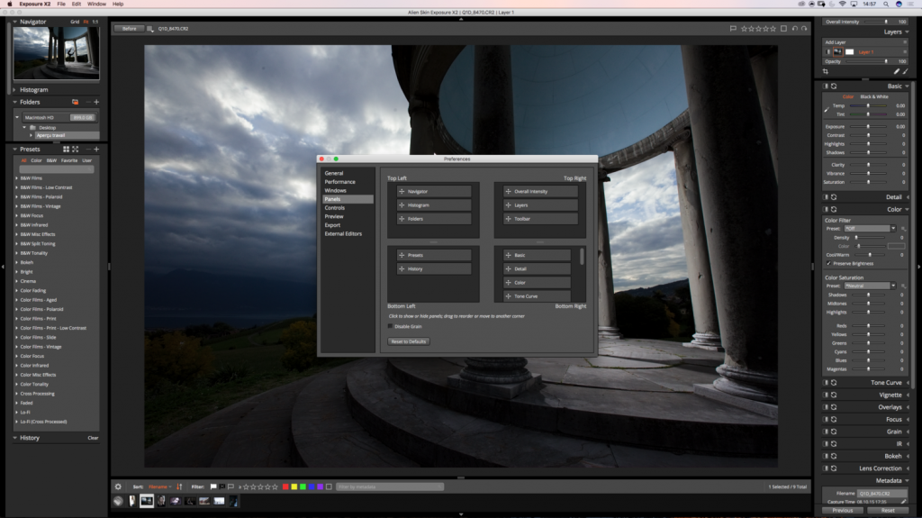Open the Color Filter Preset dropdown
The height and width of the screenshot is (518, 922).
870,229
